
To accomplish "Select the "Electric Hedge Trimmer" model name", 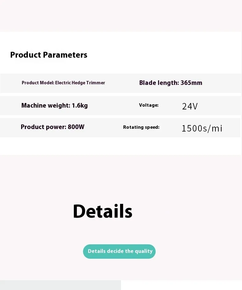I will click(x=80, y=83).
